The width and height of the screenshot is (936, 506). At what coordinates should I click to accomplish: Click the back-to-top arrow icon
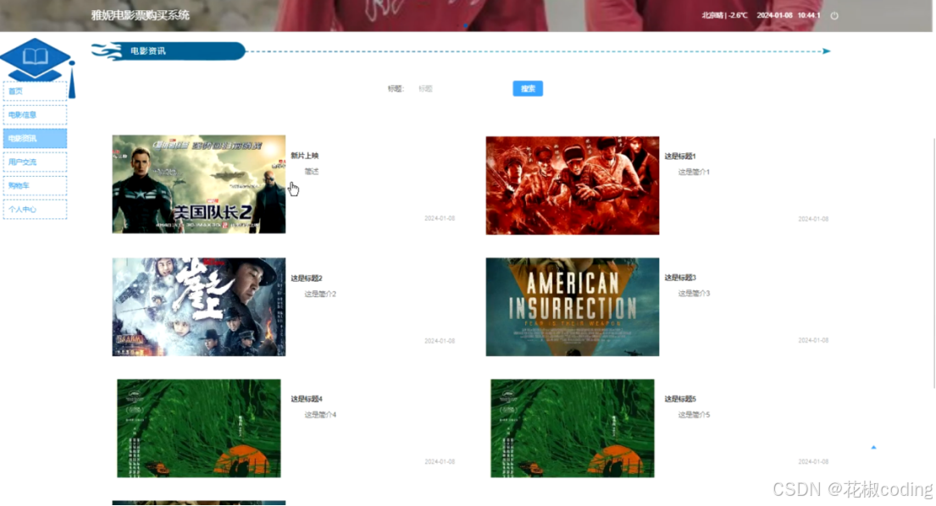pyautogui.click(x=873, y=447)
